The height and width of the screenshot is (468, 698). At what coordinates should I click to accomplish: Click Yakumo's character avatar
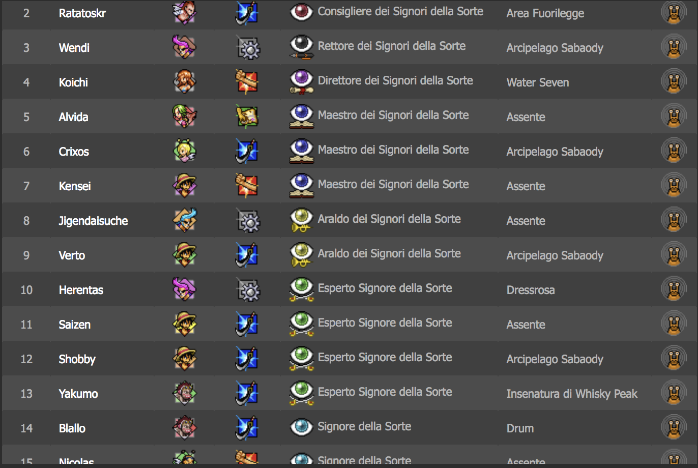184,393
